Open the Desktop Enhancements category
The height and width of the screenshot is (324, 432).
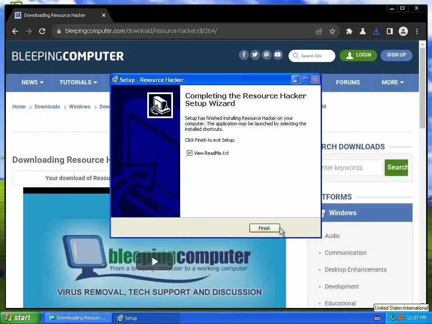pos(355,270)
